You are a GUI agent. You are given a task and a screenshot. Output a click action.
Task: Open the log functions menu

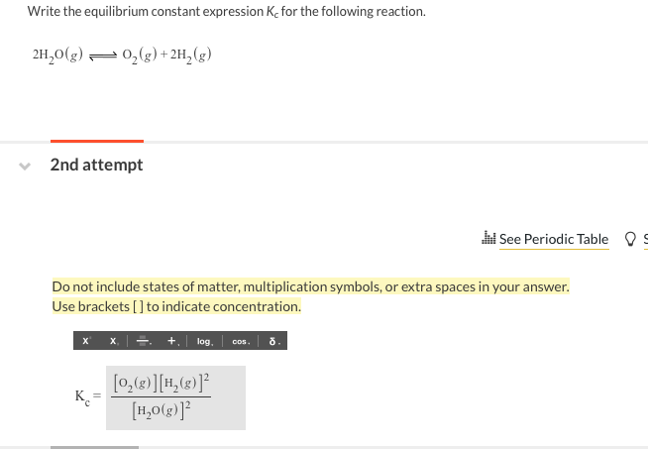click(205, 341)
